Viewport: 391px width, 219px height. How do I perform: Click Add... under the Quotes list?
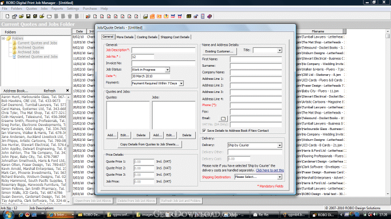112,135
